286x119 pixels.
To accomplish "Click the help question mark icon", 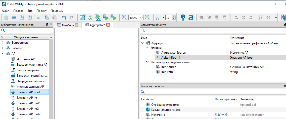I will click(x=183, y=18).
